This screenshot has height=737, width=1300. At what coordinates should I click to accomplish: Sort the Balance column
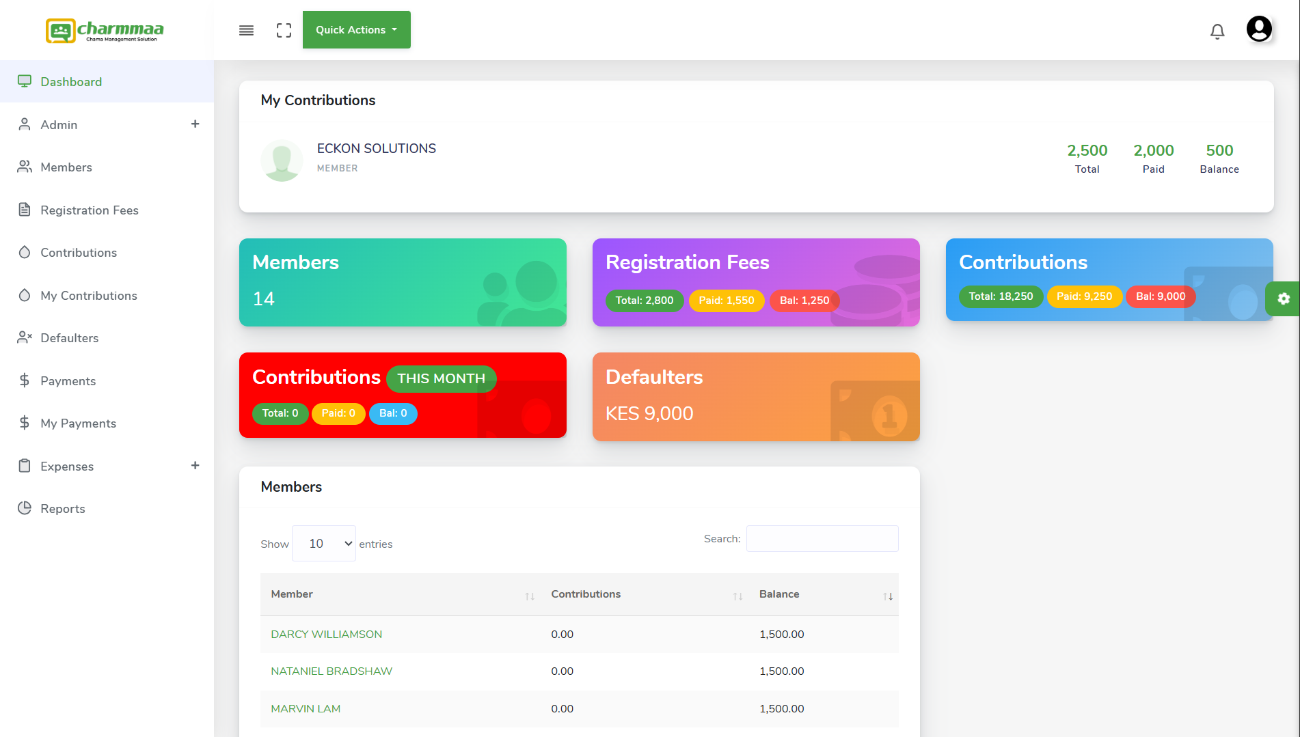(887, 595)
